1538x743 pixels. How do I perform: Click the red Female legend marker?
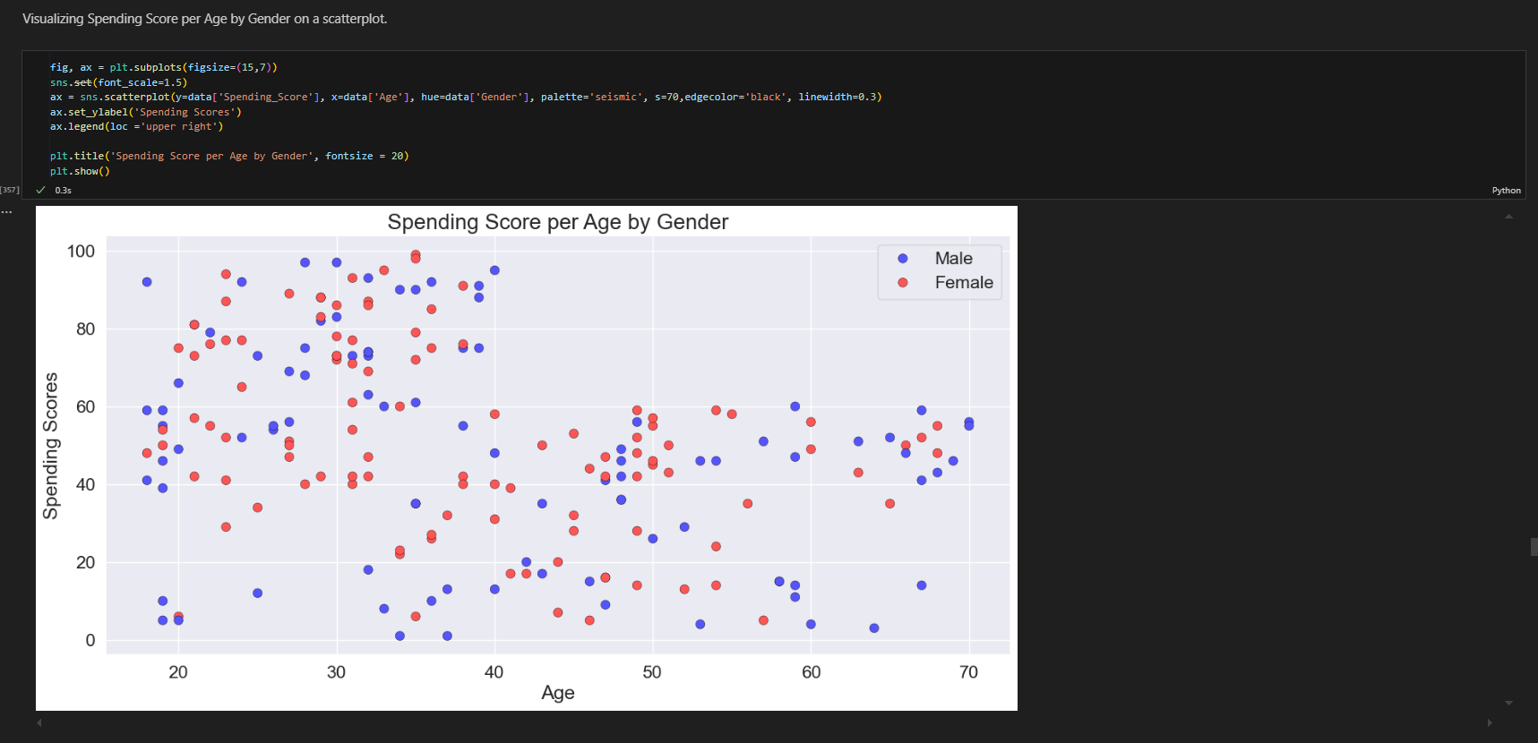point(903,283)
